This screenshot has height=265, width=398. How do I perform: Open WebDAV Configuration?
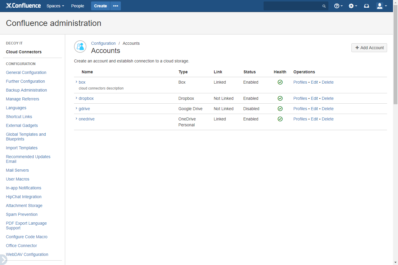point(27,254)
